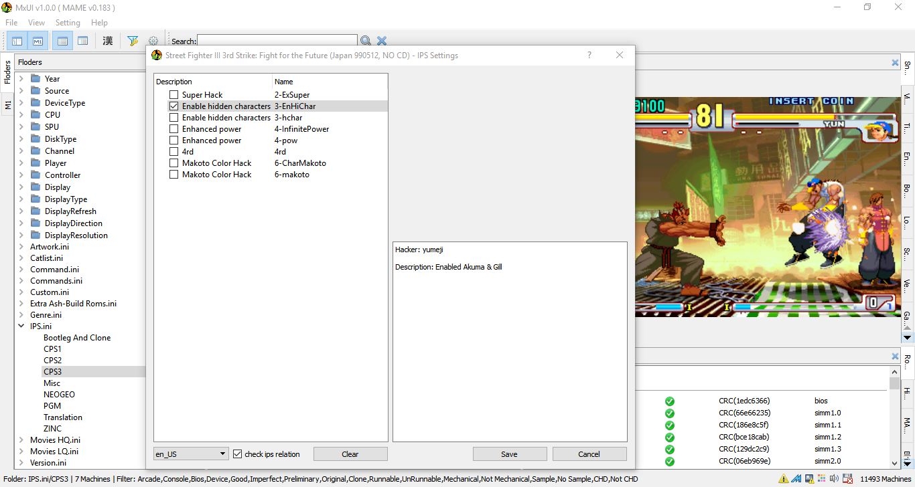Click the Name column header
Viewport: 915px width, 487px height.
tap(330, 82)
